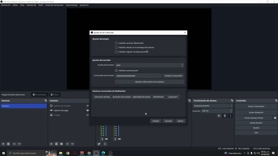Image resolution: width=278 pixels, height=156 pixels.
Task: Move source up arrow in Fuentes panel
Action: point(67,144)
